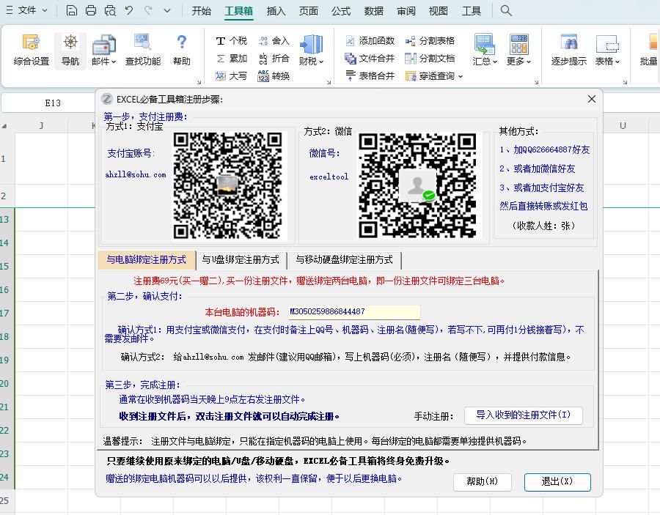
Task: Click the magnifier search icon in menu bar
Action: coord(506,10)
